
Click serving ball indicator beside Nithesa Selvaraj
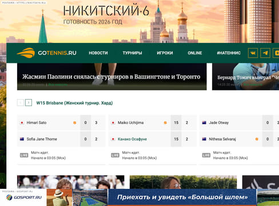257,139
